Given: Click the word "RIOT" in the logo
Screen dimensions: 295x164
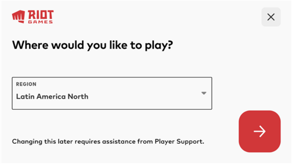Looking at the screenshot, I should click(40, 15).
